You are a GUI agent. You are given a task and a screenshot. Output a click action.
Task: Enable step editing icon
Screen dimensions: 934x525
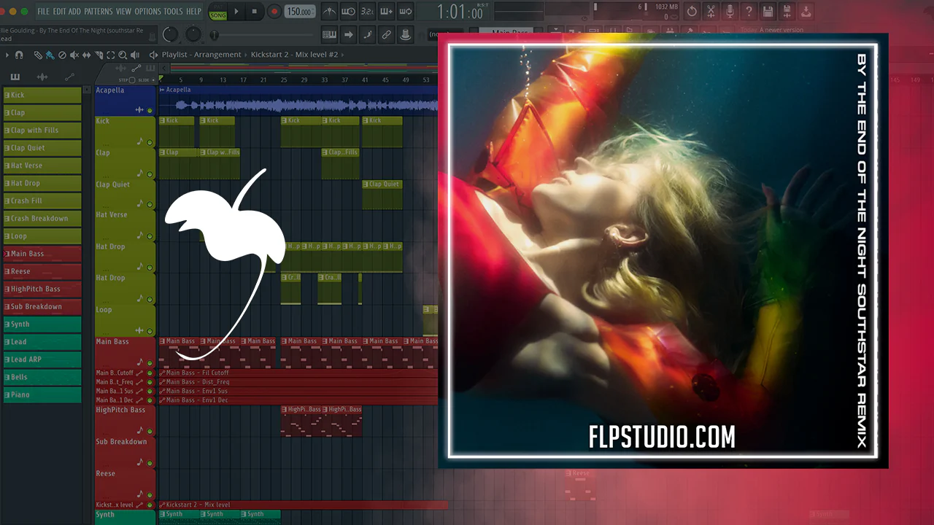coord(367,34)
